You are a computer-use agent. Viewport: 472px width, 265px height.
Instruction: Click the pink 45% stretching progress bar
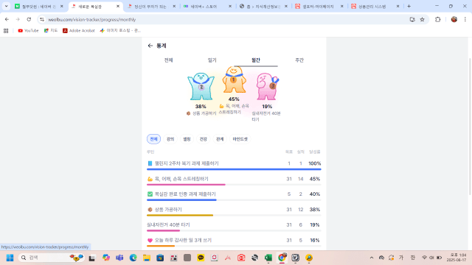tap(186, 185)
